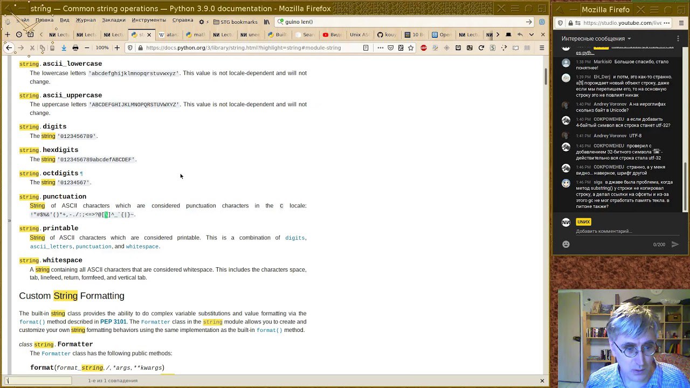Switch to the YouTube 'Виде' tab

click(x=332, y=34)
